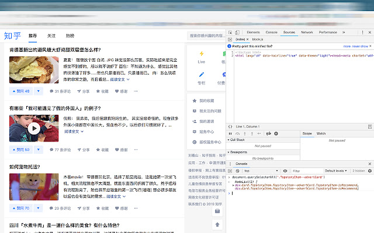Open the cat thumbnail image
The height and width of the screenshot is (233, 374).
click(34, 187)
